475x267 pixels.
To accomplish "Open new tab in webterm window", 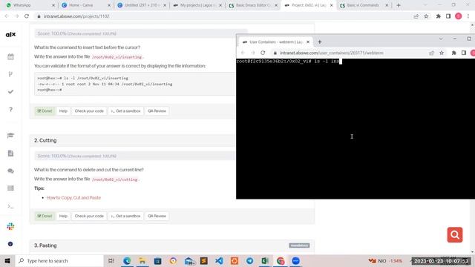I will click(320, 42).
